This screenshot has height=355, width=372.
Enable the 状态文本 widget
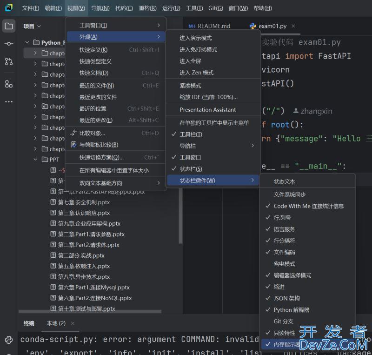307,181
